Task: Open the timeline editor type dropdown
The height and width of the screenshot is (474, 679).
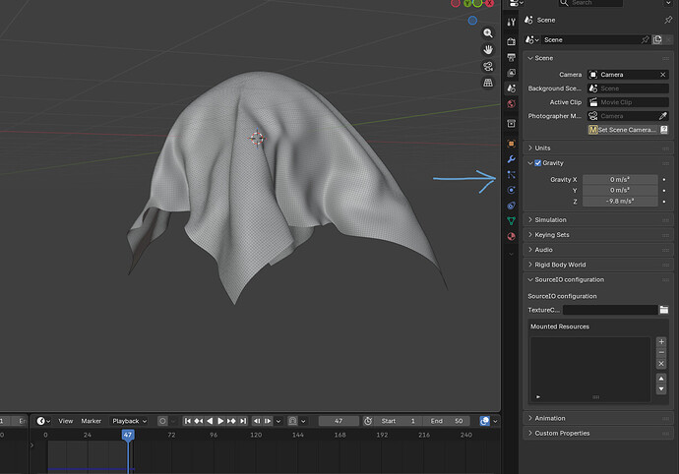Action: 43,421
